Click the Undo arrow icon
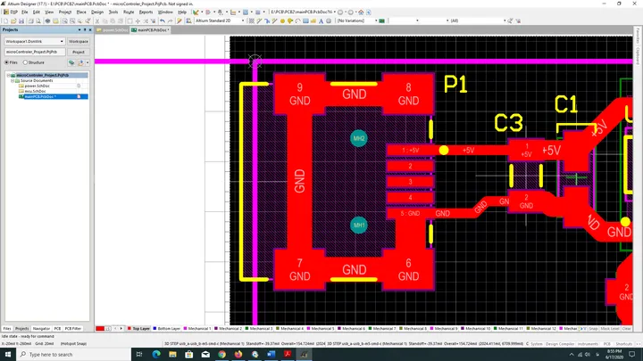The height and width of the screenshot is (361, 643). tap(163, 21)
